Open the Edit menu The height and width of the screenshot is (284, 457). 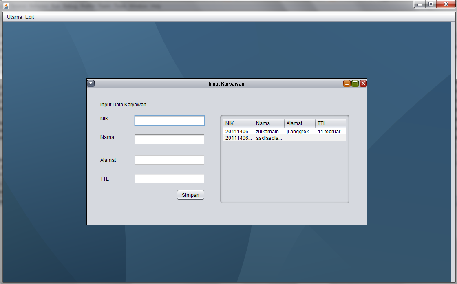(29, 17)
